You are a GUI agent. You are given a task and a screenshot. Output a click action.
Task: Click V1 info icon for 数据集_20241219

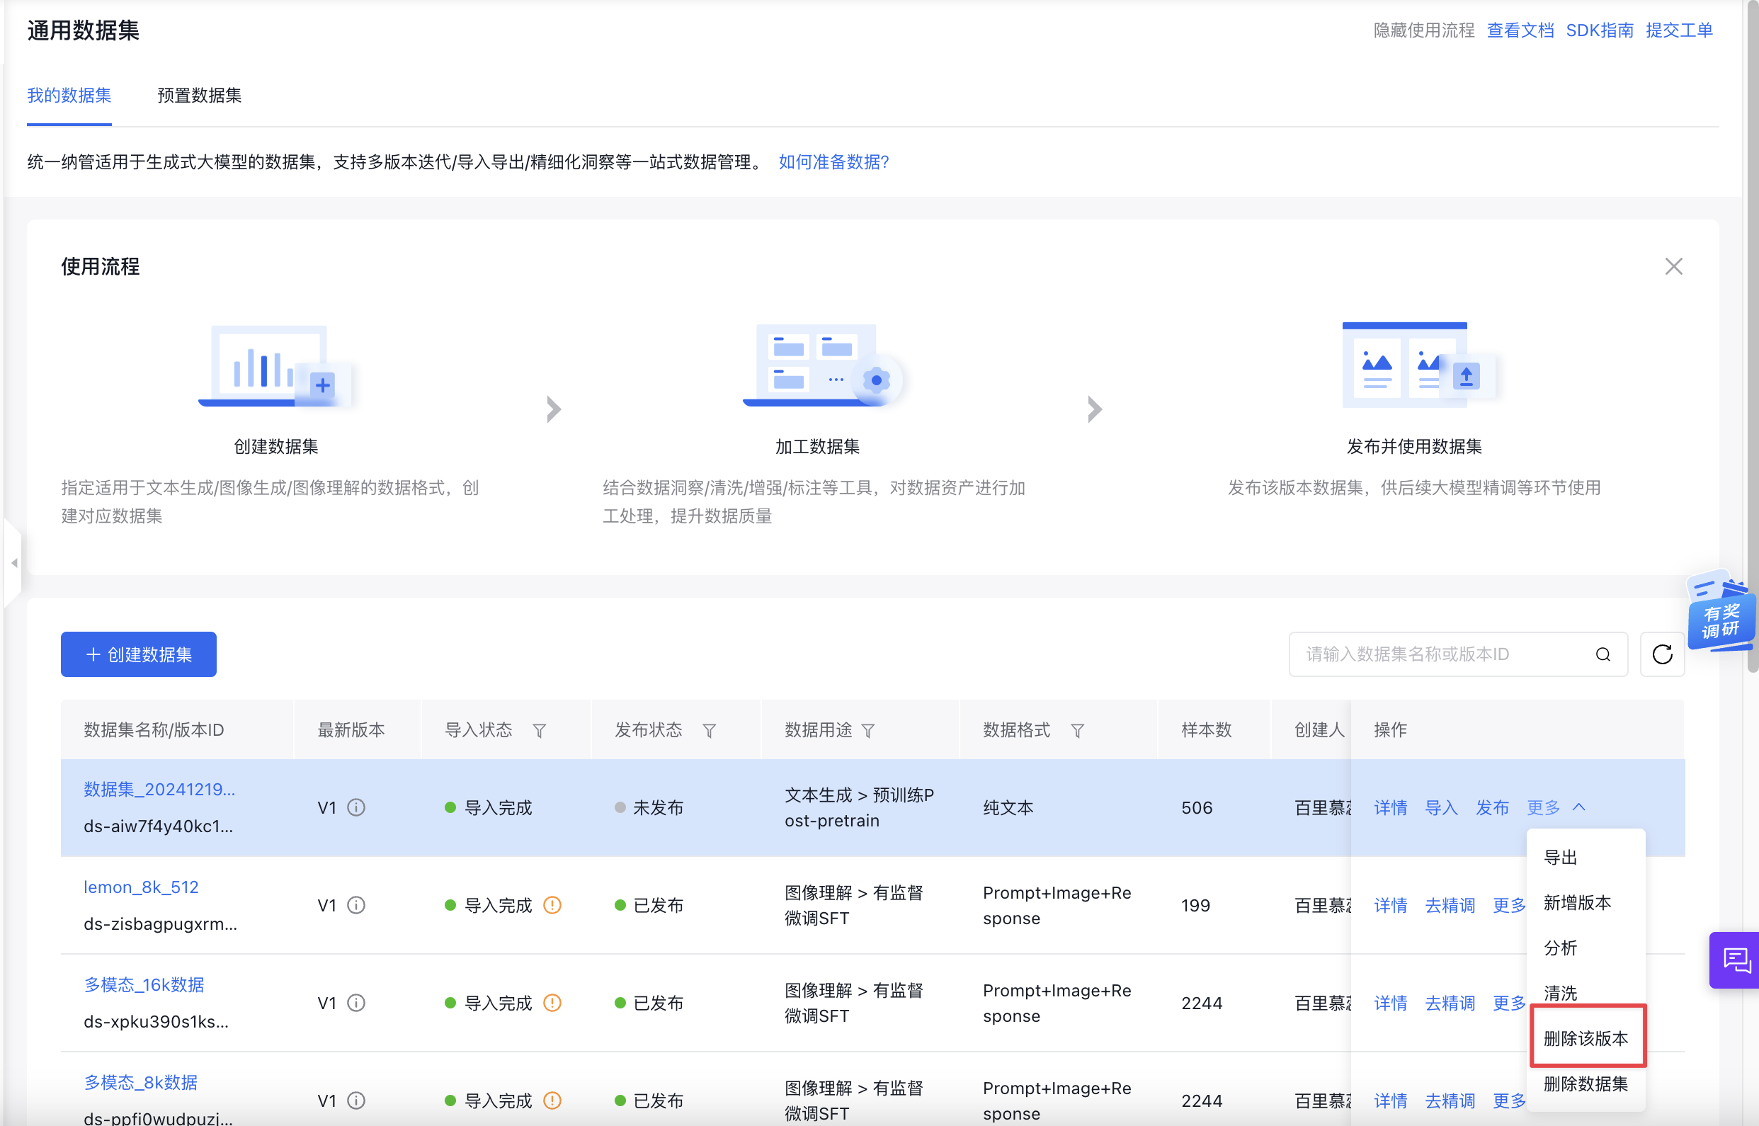[356, 807]
